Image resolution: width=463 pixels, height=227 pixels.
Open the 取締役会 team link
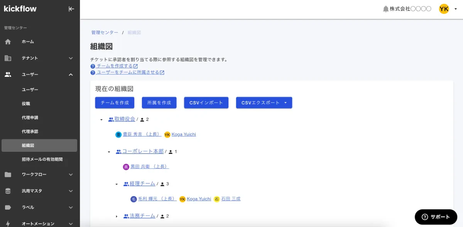click(125, 119)
